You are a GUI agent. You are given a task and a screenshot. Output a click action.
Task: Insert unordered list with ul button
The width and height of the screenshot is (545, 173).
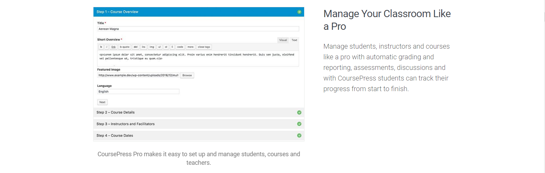pyautogui.click(x=159, y=47)
